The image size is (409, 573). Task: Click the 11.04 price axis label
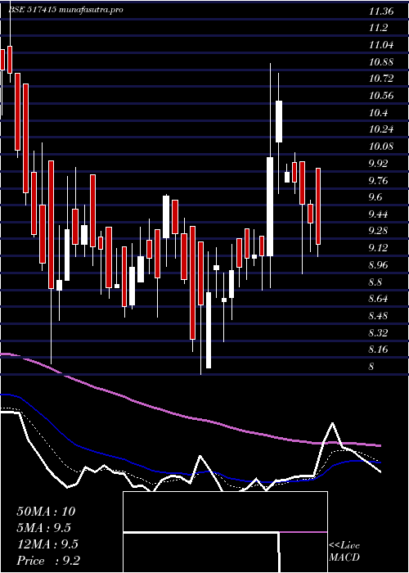pos(381,45)
